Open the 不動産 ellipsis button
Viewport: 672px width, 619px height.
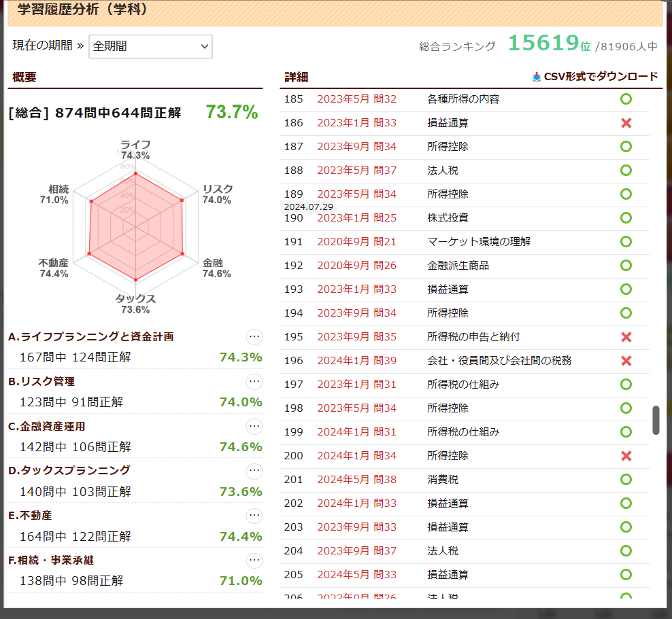click(x=254, y=516)
